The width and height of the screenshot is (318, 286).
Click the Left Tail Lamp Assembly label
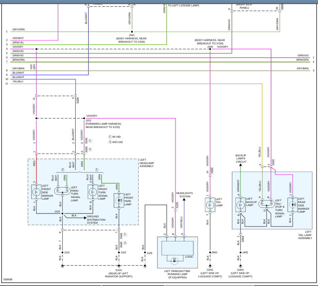pos(305,235)
